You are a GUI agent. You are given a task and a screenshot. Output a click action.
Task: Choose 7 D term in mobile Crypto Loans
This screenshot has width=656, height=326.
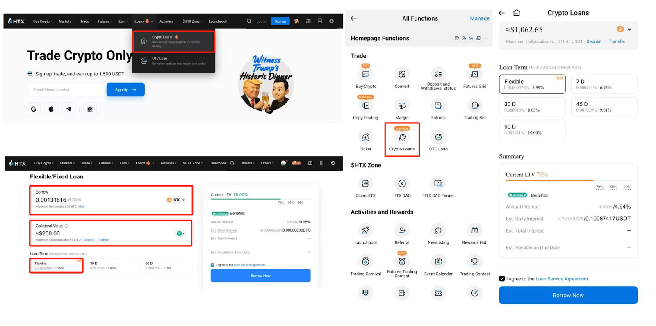604,84
